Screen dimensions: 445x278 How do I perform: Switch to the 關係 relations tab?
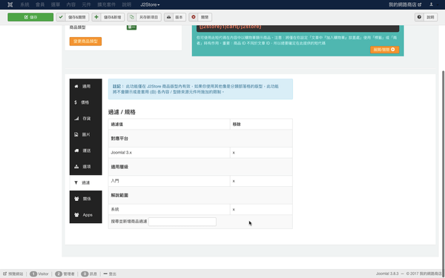tap(86, 199)
